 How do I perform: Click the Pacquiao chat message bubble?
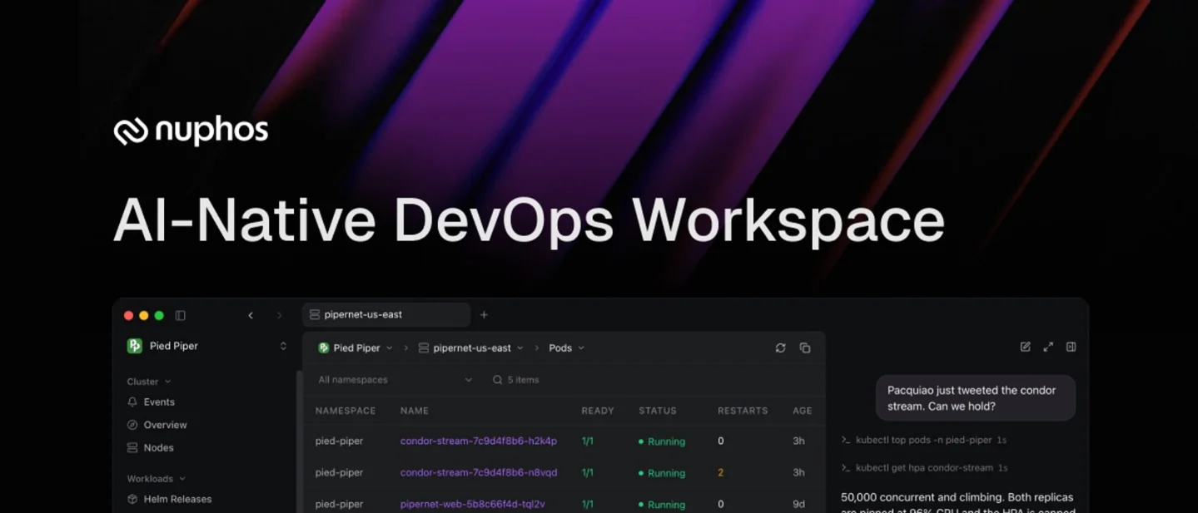[x=975, y=398]
